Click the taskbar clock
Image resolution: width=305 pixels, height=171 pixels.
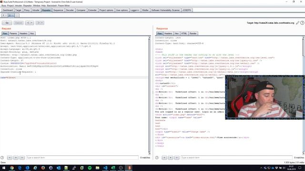click(x=291, y=168)
